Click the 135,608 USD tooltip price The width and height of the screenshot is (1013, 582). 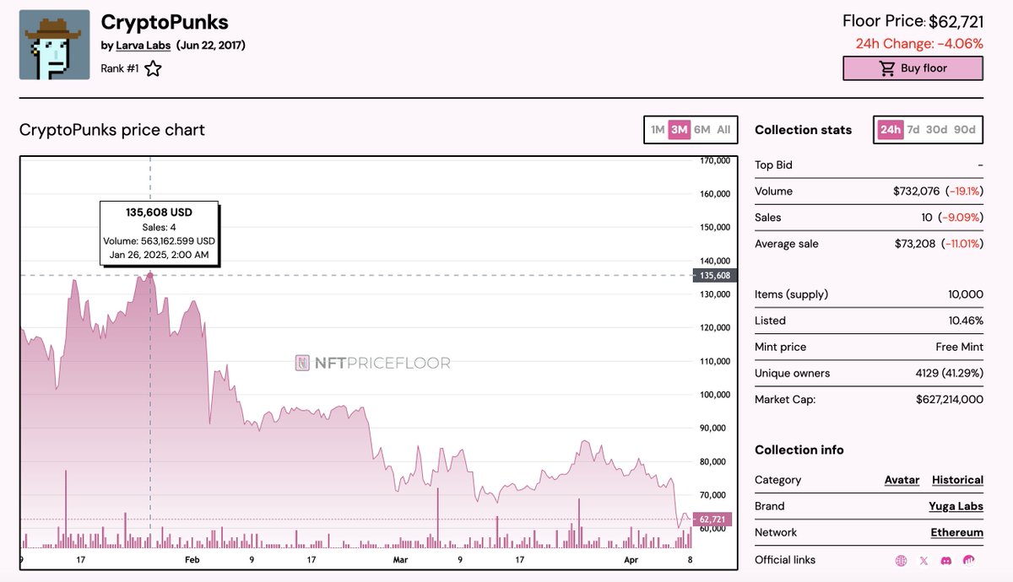click(x=160, y=213)
